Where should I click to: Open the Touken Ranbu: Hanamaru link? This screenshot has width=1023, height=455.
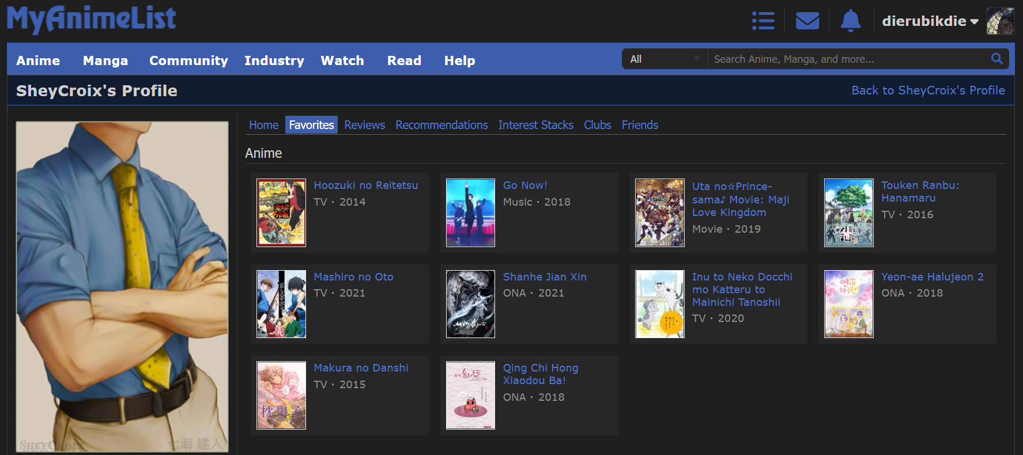[920, 192]
